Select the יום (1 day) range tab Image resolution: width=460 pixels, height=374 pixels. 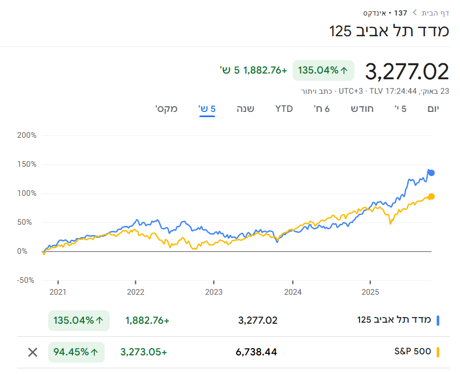[x=433, y=109]
